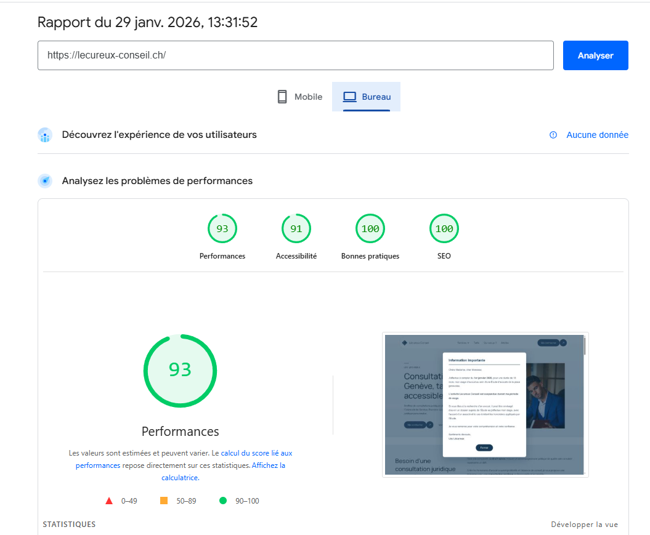The width and height of the screenshot is (650, 535).
Task: Click the 100 SEO score gauge
Action: 444,228
